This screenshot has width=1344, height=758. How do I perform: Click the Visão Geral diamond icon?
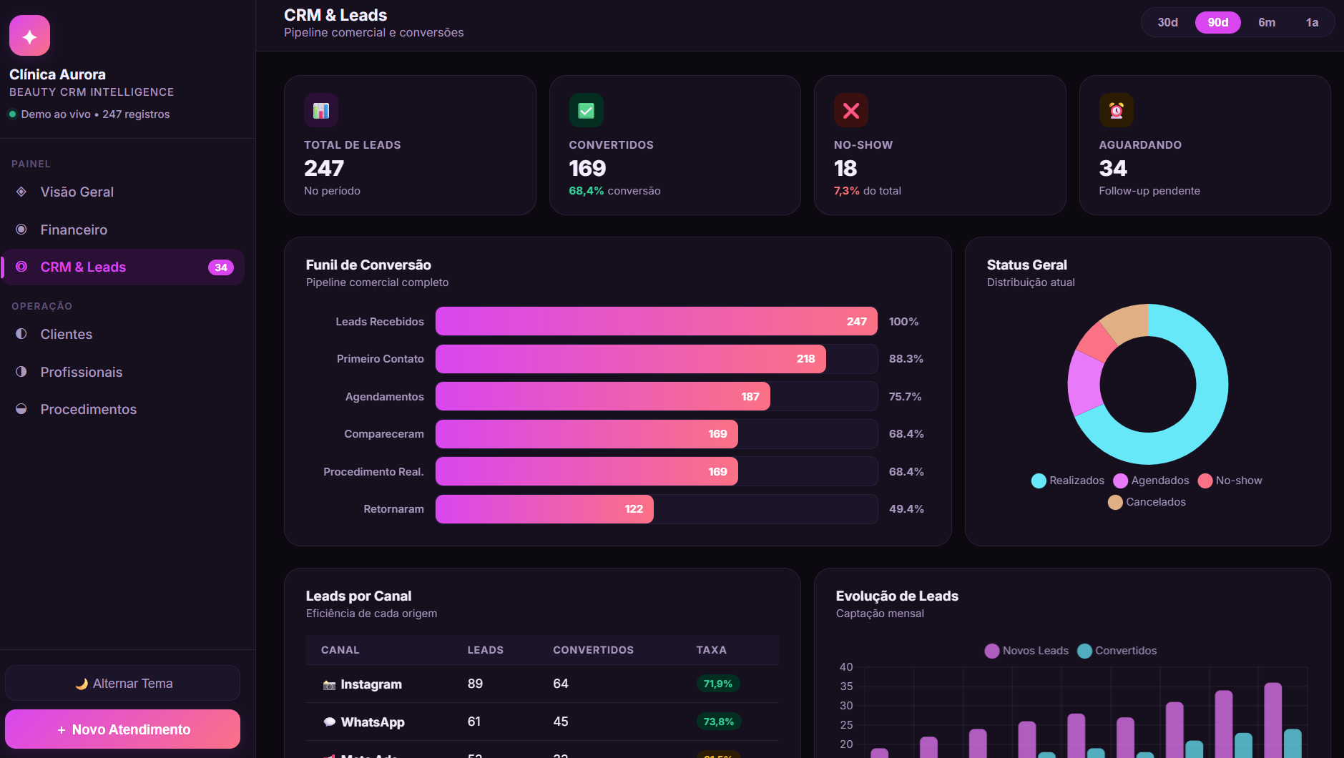pyautogui.click(x=21, y=192)
